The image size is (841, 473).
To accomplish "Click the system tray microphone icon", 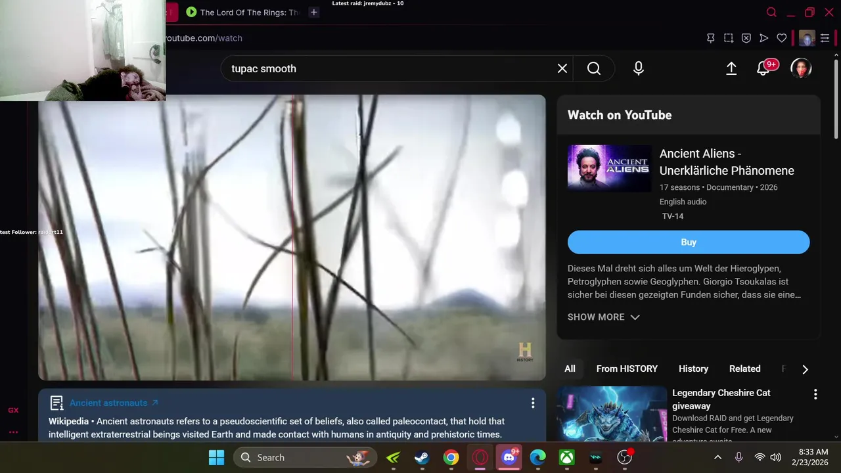I will point(739,457).
